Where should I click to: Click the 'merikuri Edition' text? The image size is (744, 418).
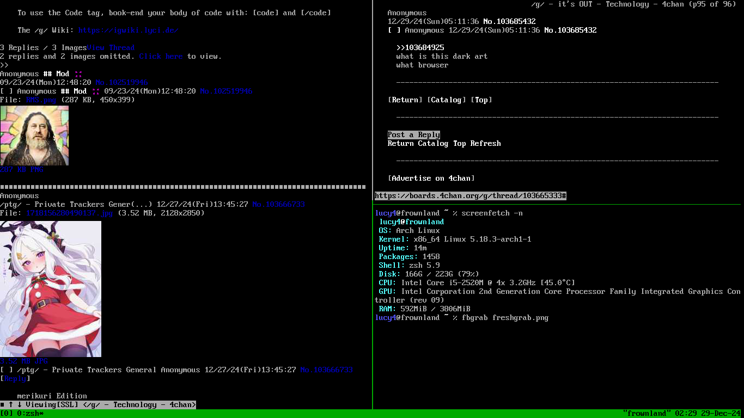(x=52, y=396)
